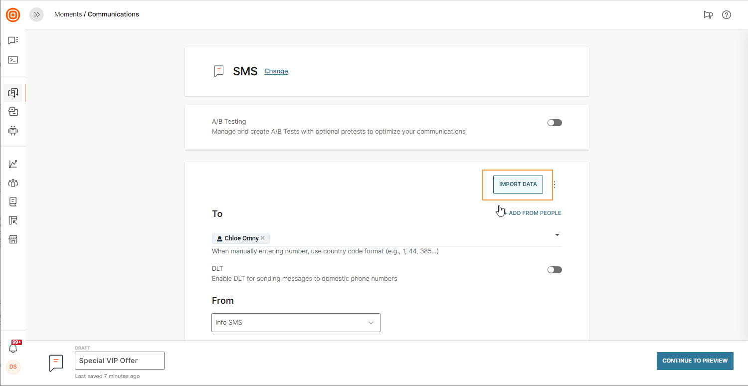Open the chatbot robot sidebar icon

13,131
